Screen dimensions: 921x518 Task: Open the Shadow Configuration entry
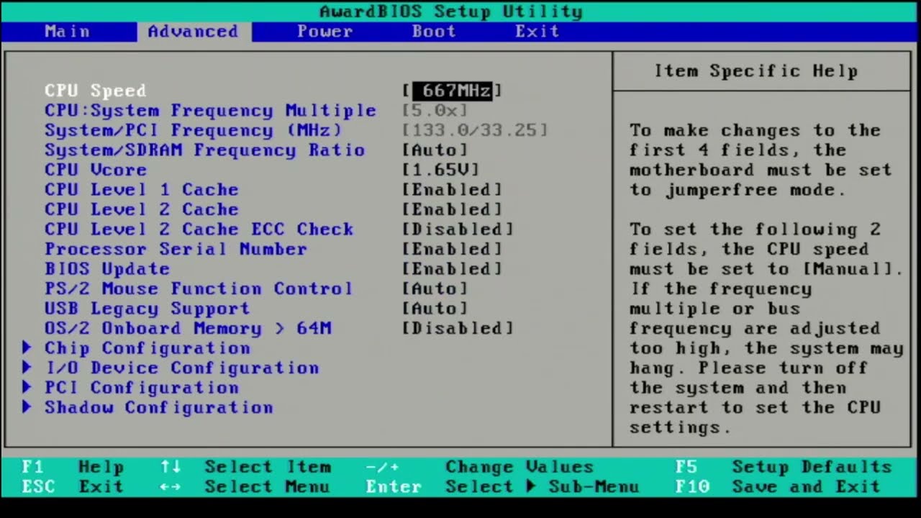coord(159,407)
